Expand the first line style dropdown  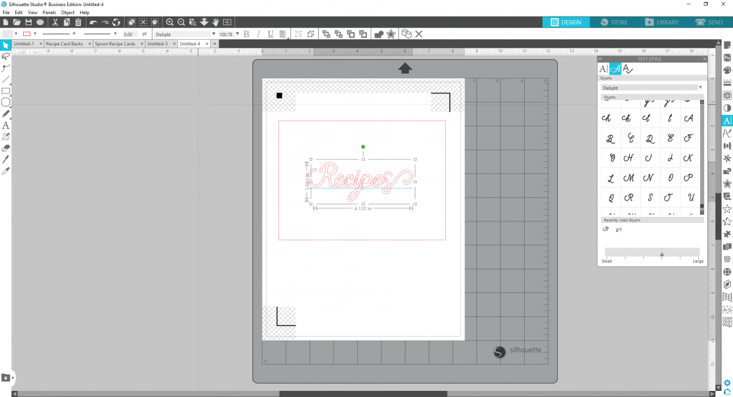coord(74,34)
